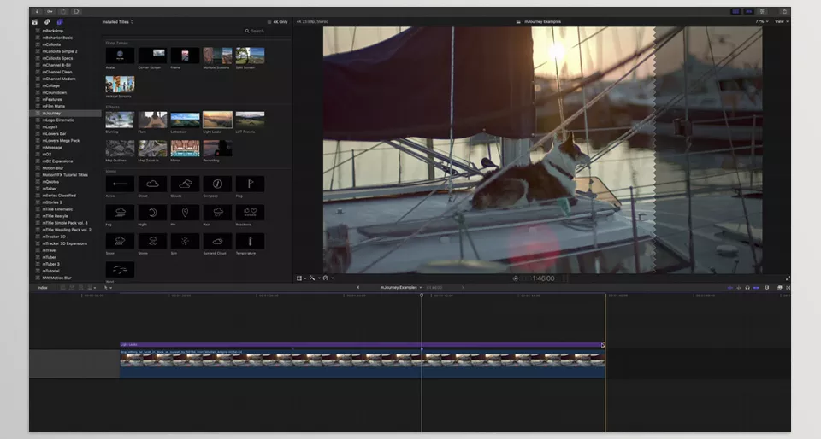Open the Titles and Generators sidebar icon
Image resolution: width=821 pixels, height=439 pixels.
(60, 22)
